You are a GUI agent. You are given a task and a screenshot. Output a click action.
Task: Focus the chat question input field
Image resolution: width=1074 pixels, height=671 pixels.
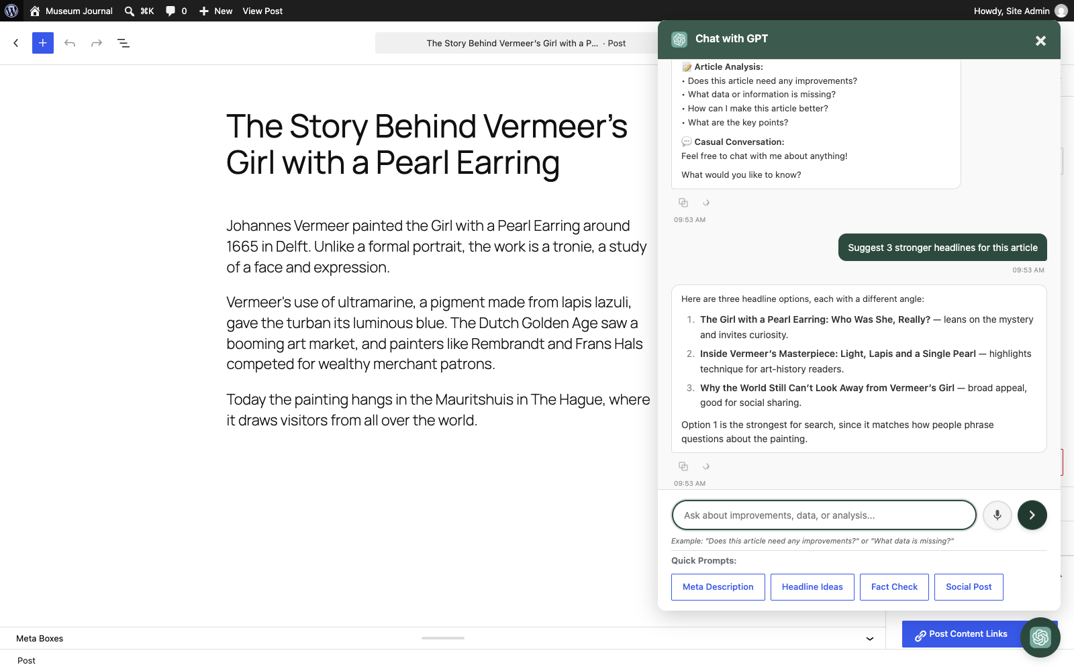coord(824,515)
